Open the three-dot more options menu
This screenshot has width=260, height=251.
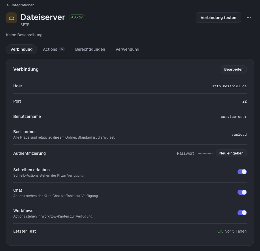248,18
